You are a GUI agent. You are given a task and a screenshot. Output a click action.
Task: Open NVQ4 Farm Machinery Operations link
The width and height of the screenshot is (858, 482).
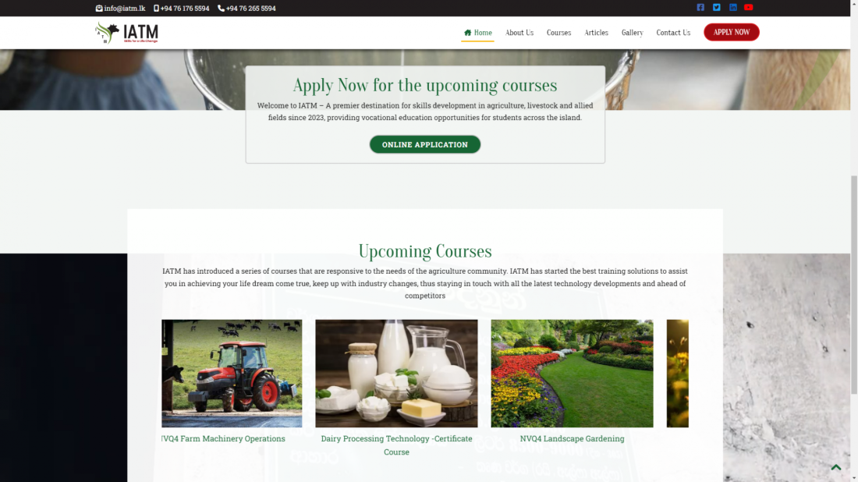pyautogui.click(x=223, y=439)
